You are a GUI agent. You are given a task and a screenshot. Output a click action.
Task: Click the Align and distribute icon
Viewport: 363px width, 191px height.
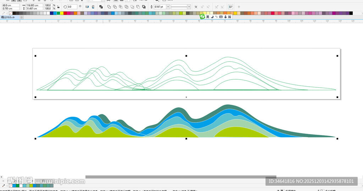coord(230,7)
